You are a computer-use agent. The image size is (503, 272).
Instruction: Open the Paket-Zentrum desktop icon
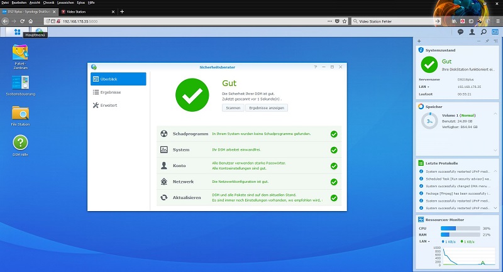coord(20,57)
